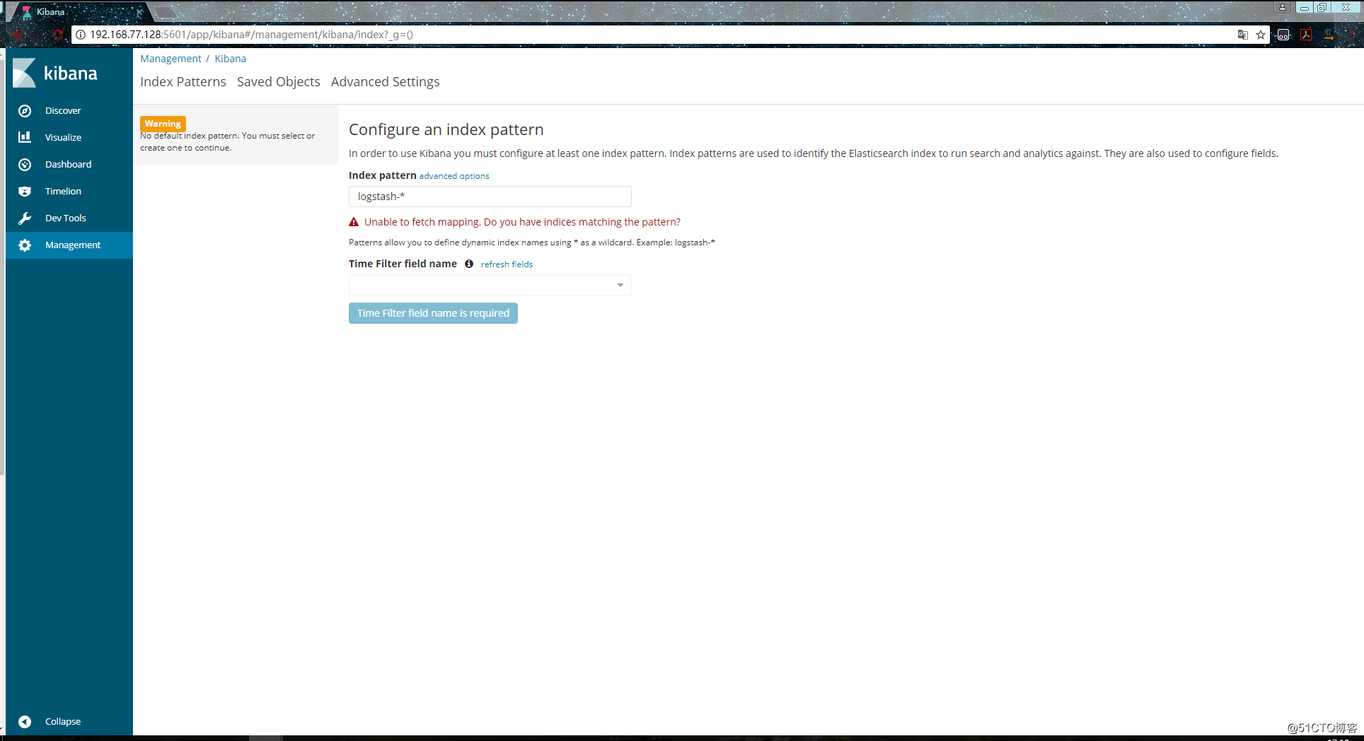Click the info icon next to Time Filter field name
1364x741 pixels.
(469, 264)
